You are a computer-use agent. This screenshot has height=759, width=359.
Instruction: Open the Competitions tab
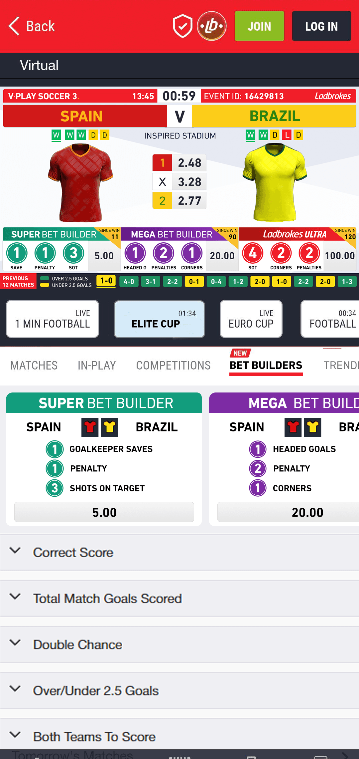[173, 365]
